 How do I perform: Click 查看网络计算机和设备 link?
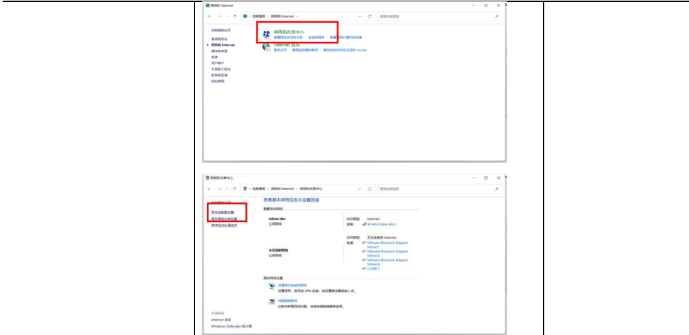(346, 37)
